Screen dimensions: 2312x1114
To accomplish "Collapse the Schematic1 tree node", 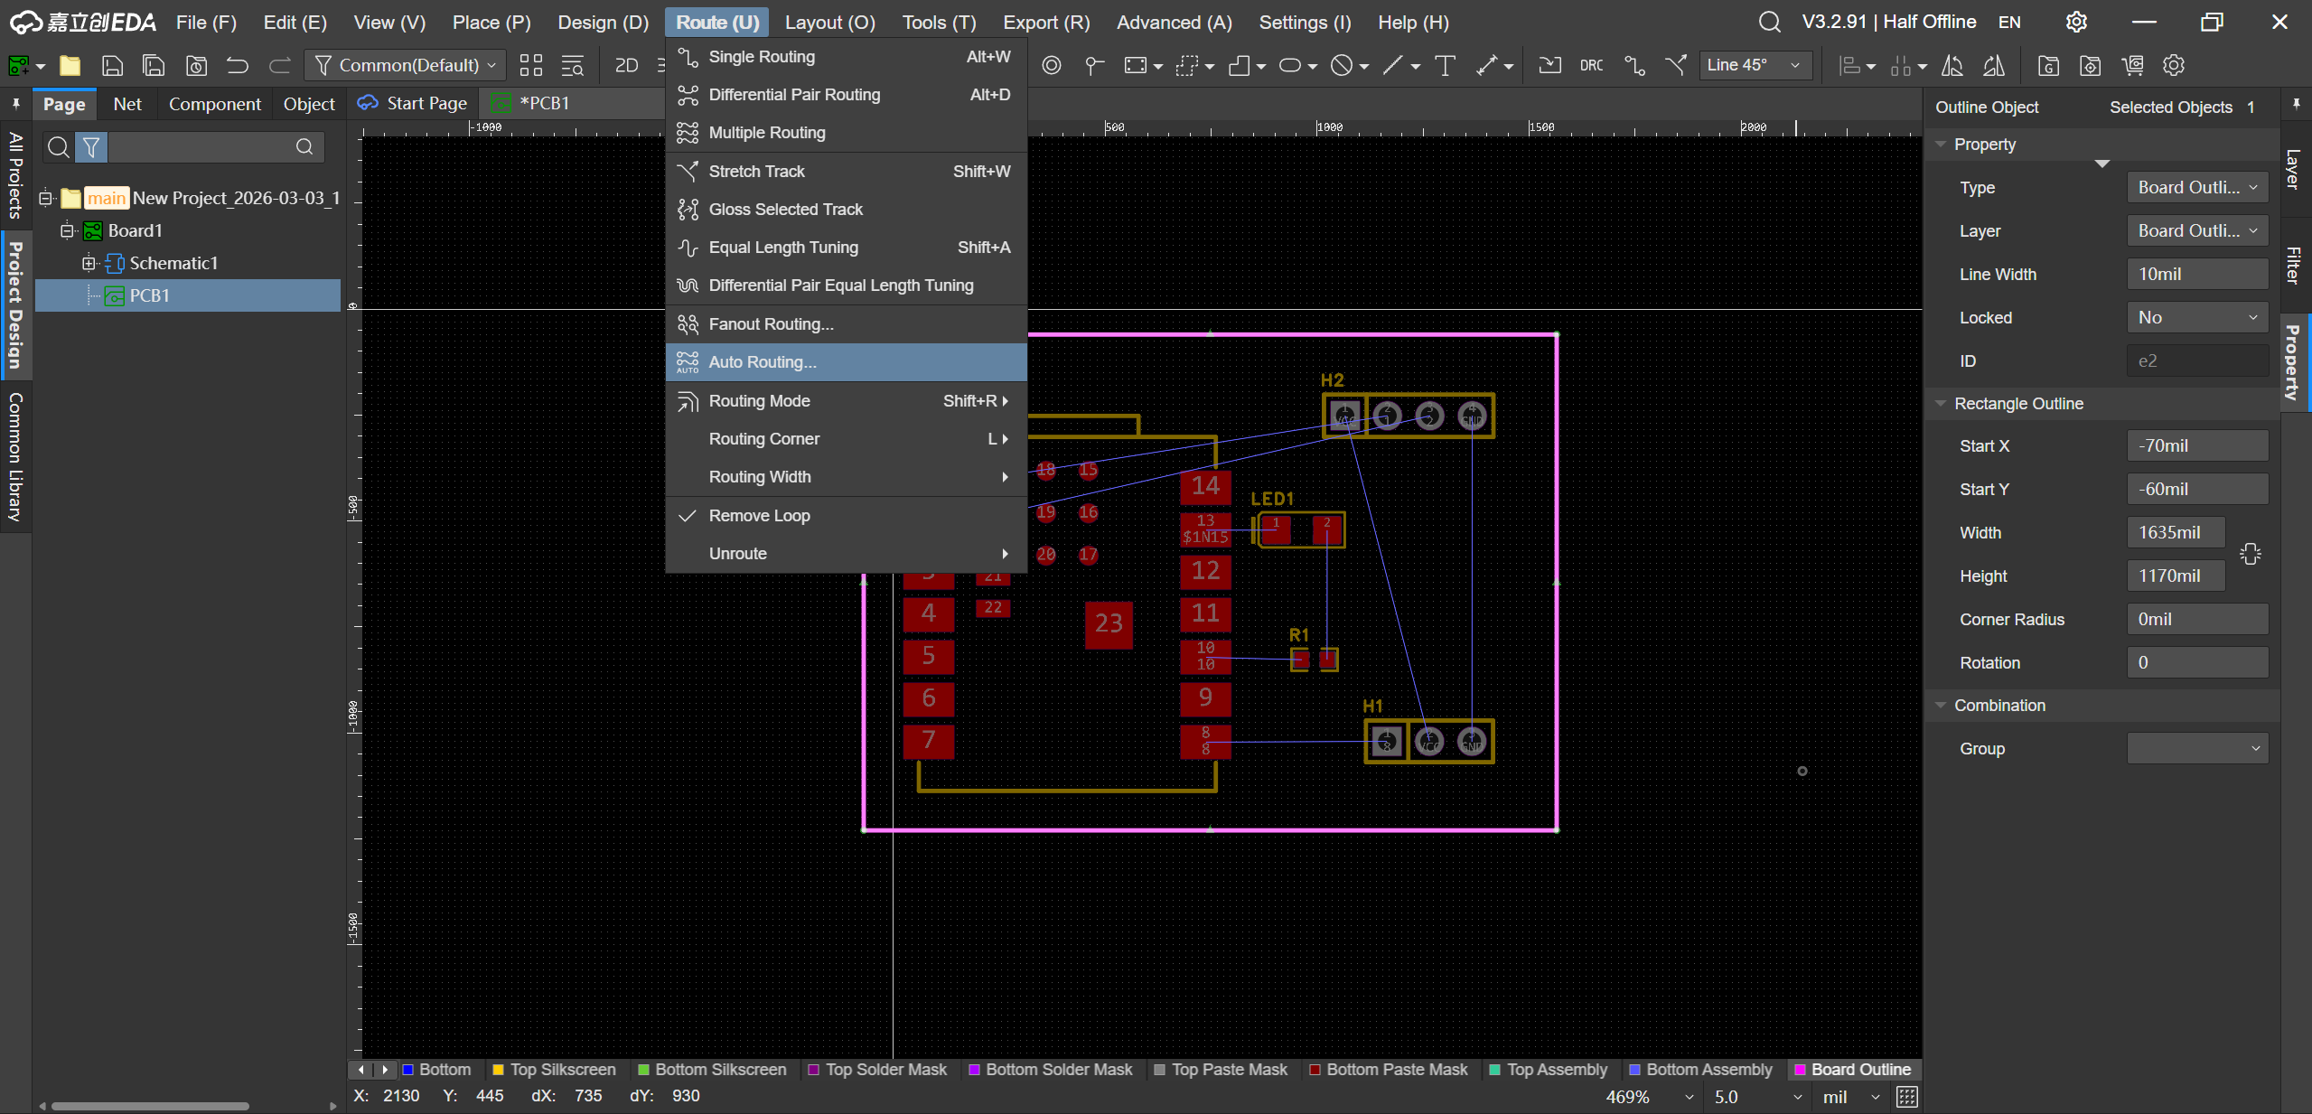I will 89,263.
